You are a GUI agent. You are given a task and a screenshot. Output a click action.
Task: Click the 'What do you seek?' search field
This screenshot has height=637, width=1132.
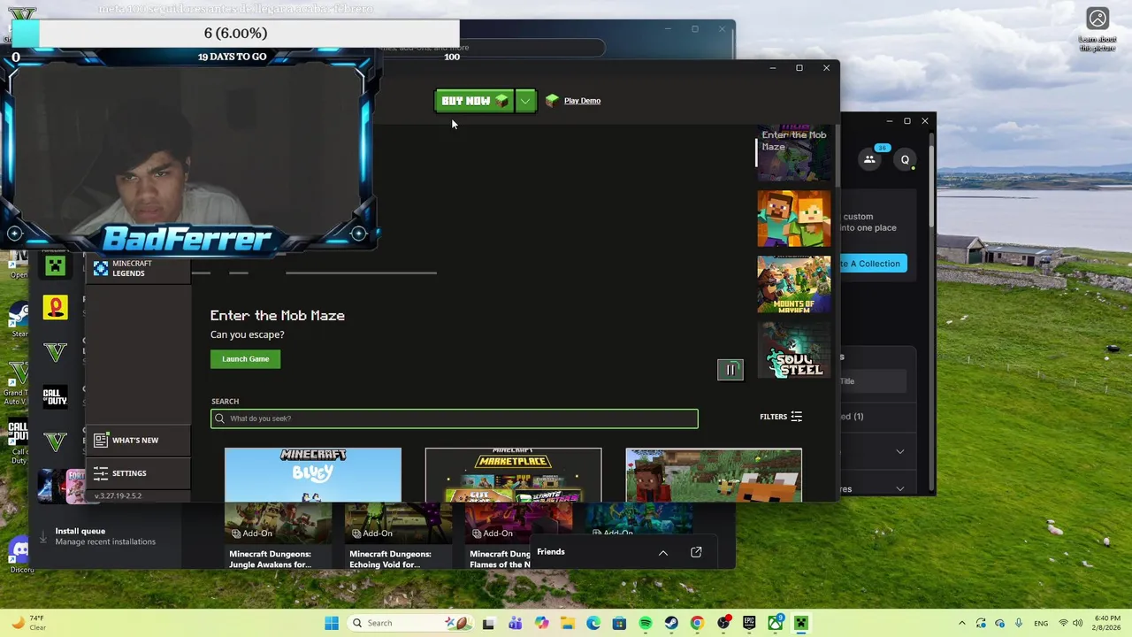[x=455, y=418]
